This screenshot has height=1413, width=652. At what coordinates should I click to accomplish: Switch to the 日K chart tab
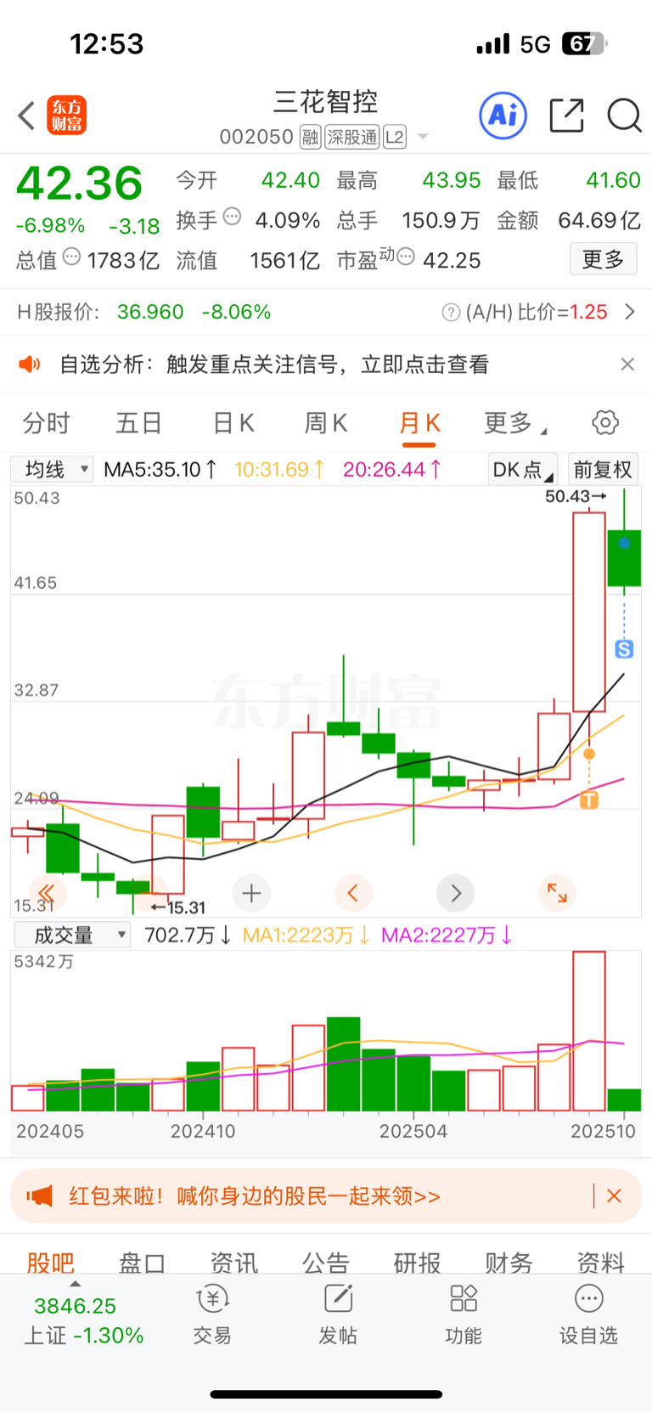[233, 422]
